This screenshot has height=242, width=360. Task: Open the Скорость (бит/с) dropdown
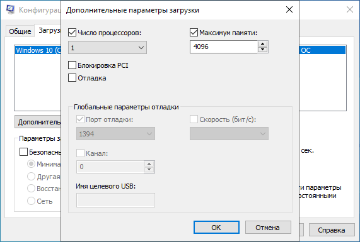tap(229, 134)
